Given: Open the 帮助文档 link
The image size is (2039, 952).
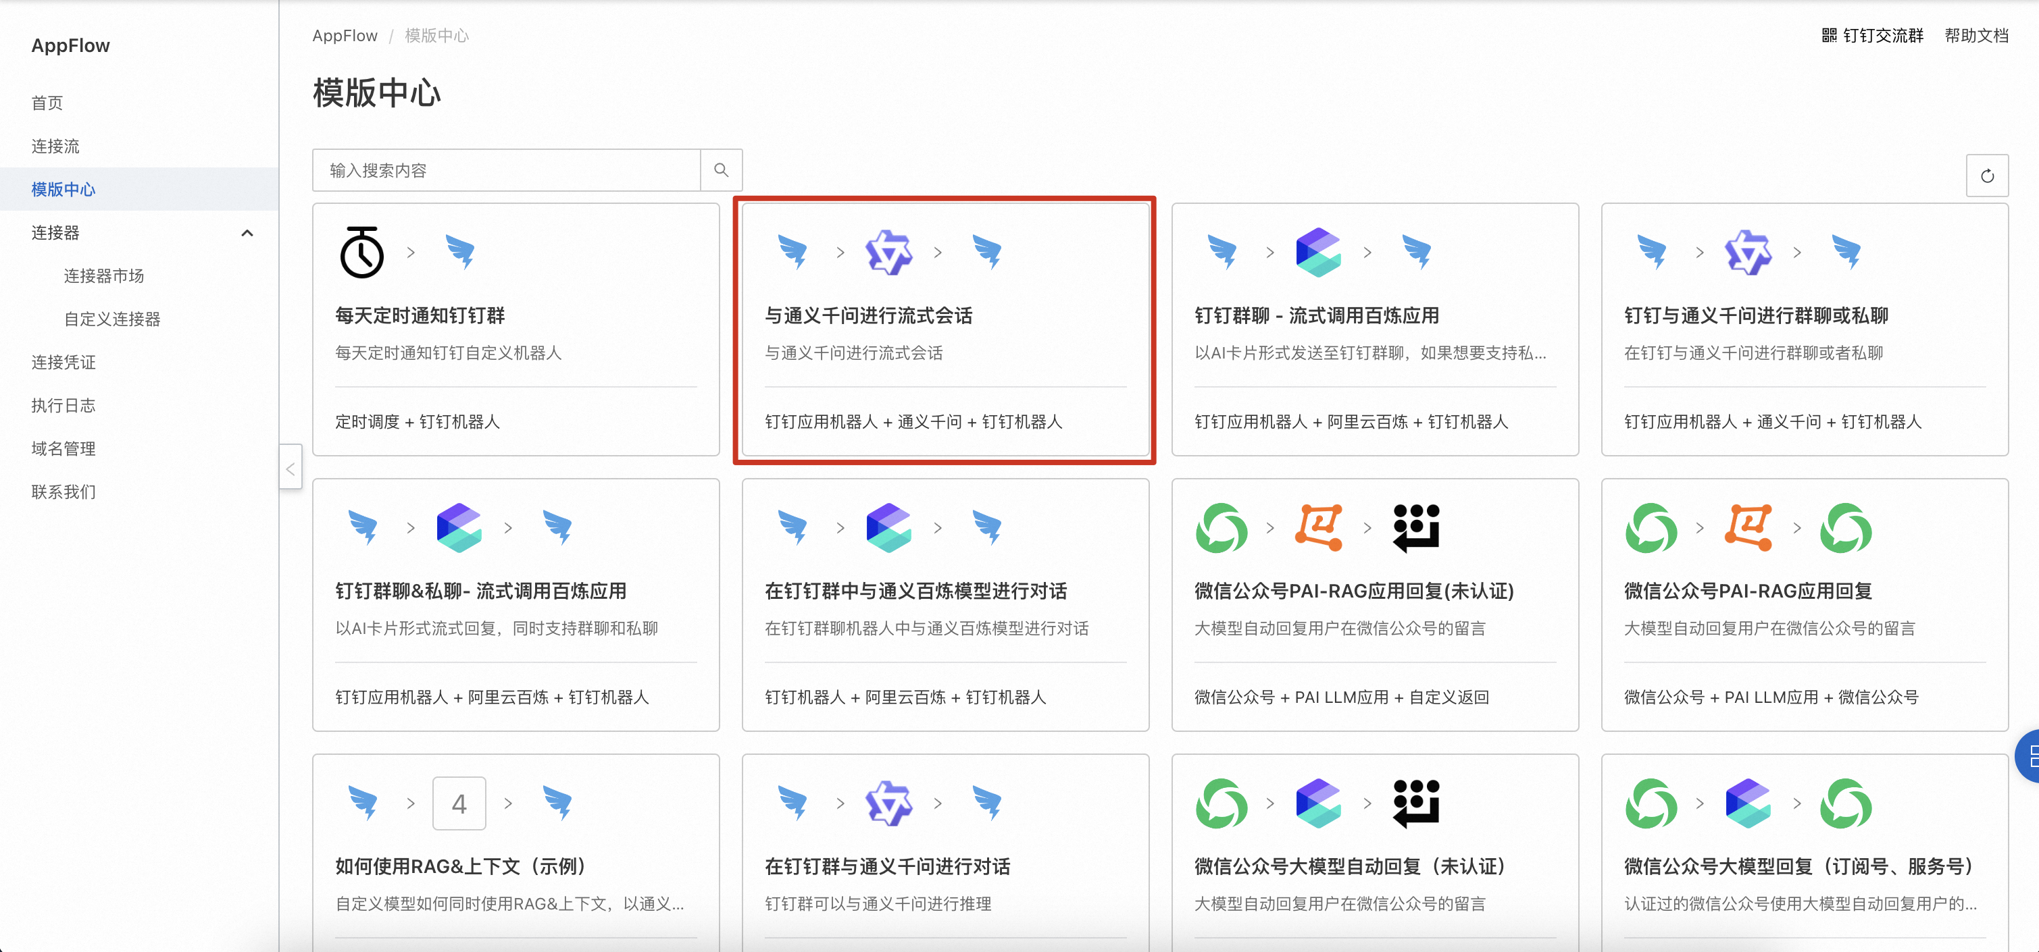Looking at the screenshot, I should (x=1975, y=36).
